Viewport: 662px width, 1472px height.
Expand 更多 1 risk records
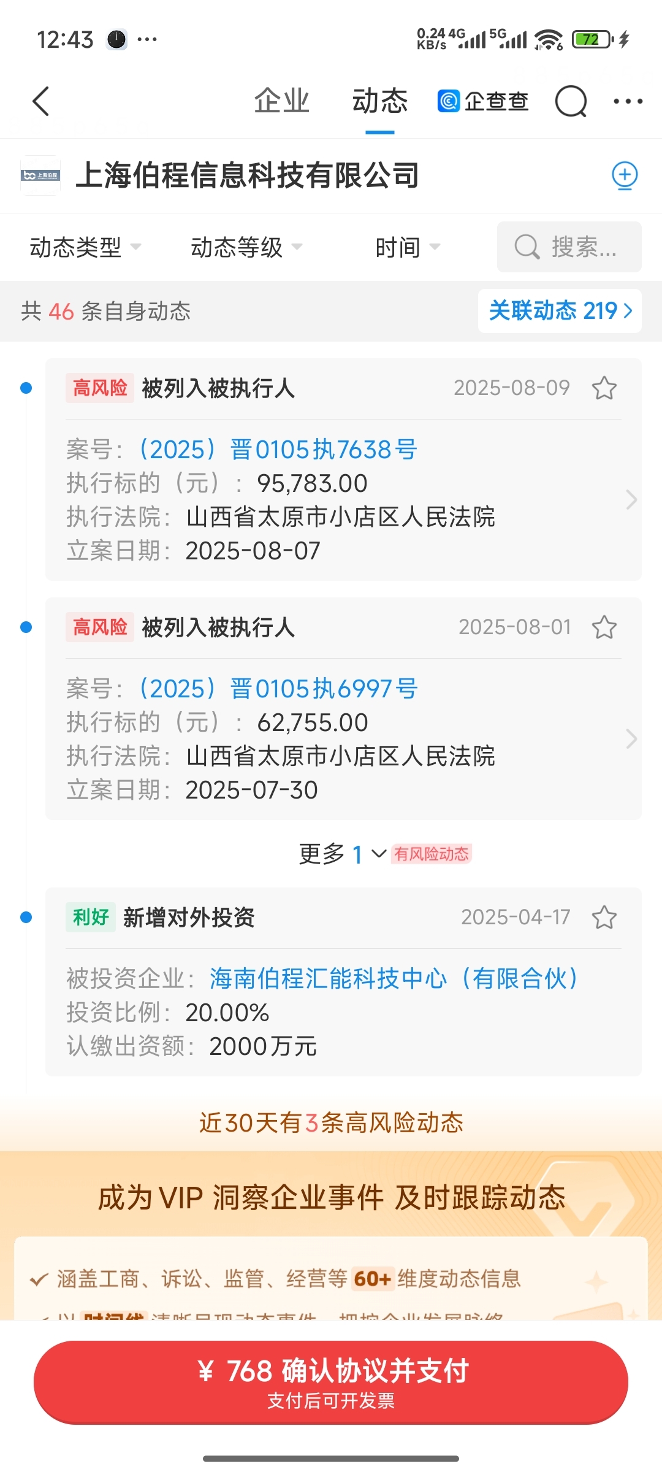click(x=343, y=854)
